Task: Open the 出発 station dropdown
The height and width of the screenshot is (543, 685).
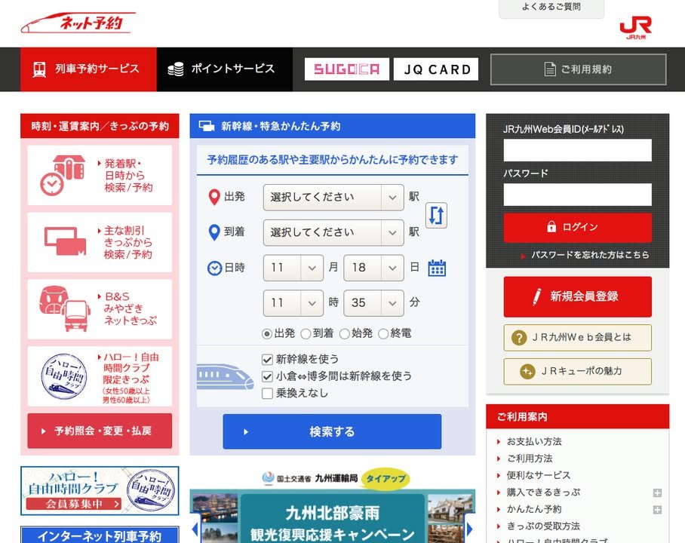Action: pos(333,198)
